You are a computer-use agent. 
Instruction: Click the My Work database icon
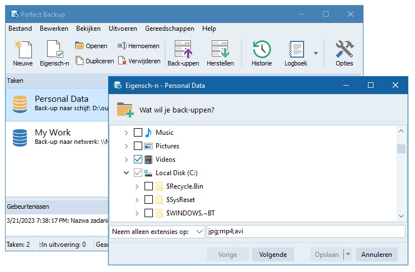point(20,138)
